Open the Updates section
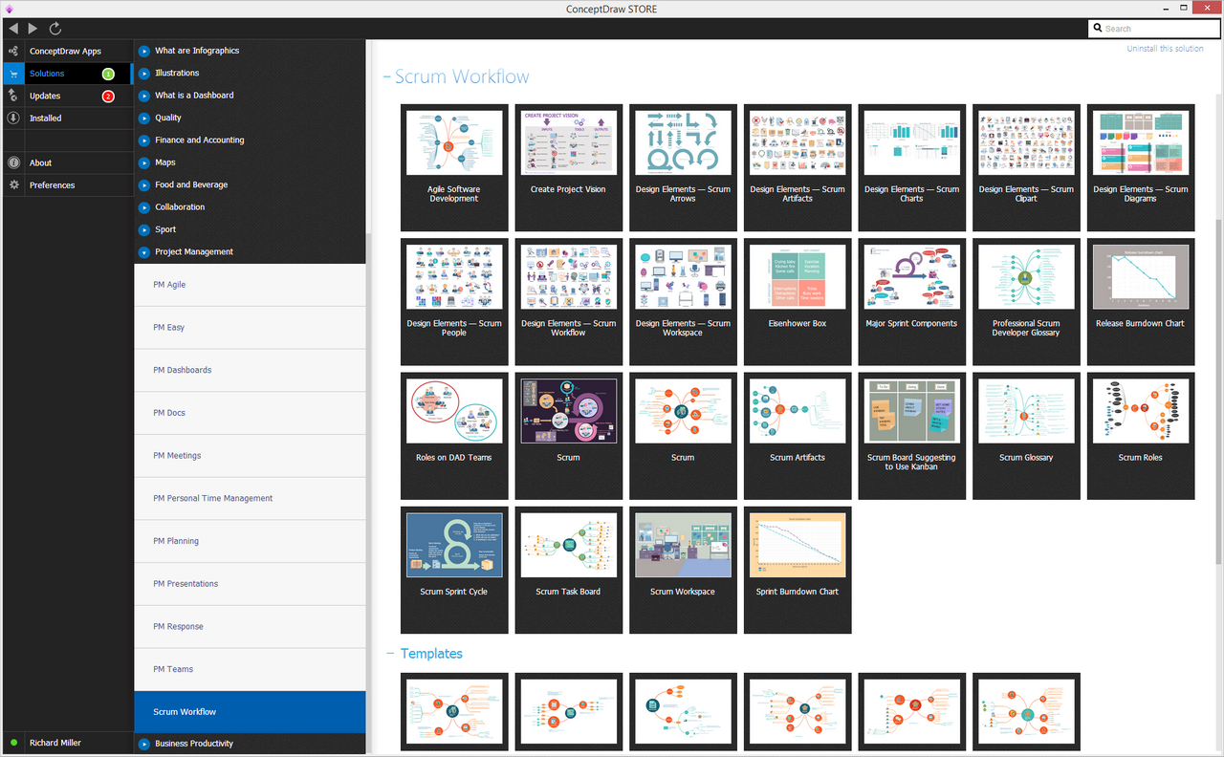 pos(45,96)
